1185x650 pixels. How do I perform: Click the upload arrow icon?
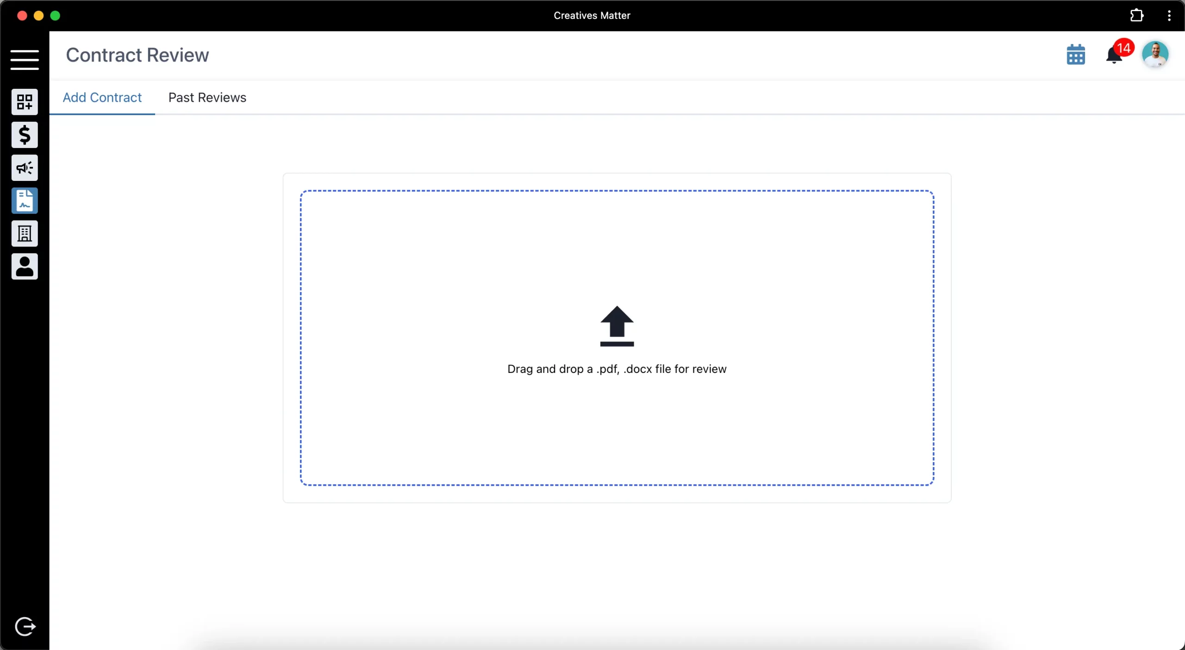[617, 326]
